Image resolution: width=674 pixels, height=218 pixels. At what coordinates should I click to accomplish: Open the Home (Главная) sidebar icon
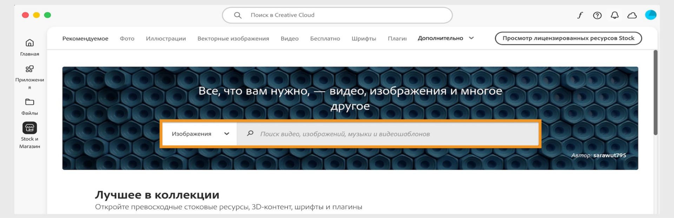[x=29, y=43]
